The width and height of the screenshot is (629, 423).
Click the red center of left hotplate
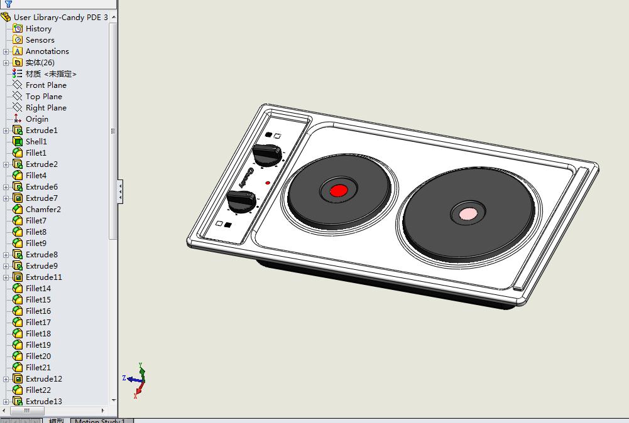point(339,190)
